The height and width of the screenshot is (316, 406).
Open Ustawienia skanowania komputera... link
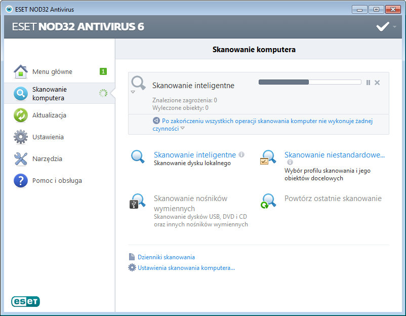pyautogui.click(x=186, y=268)
